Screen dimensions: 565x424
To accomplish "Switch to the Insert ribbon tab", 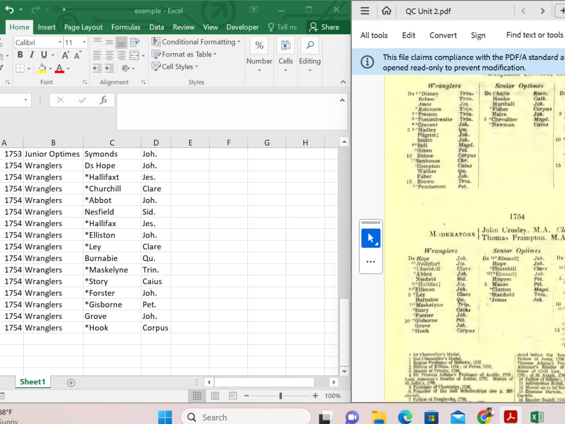I will click(46, 27).
